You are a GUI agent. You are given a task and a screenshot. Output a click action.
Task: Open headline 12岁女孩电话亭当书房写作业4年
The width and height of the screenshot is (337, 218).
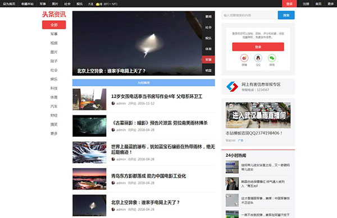click(x=157, y=96)
